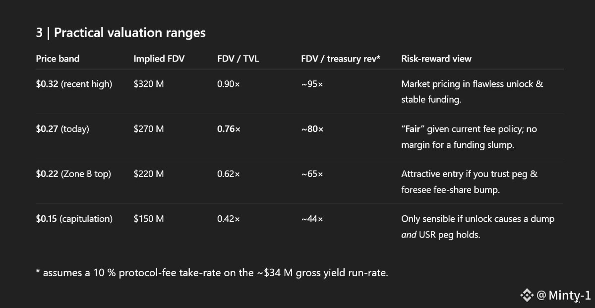This screenshot has width=595, height=308.
Task: Select the 'Implied FDV' column header
Action: coord(159,59)
